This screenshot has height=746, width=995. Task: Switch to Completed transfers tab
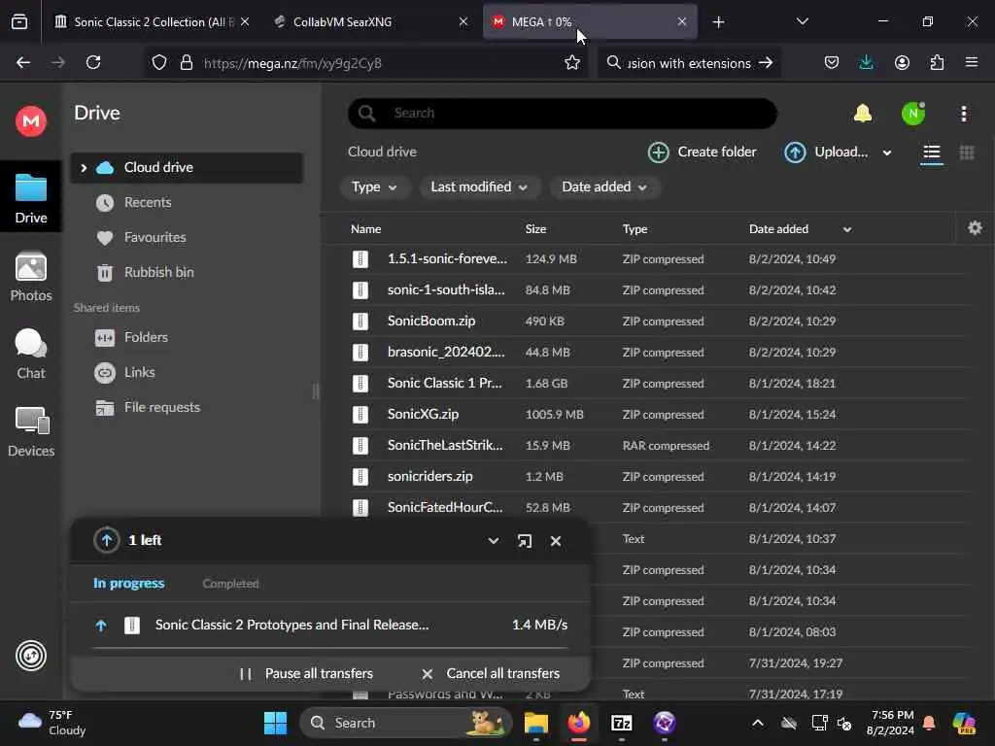coord(230,584)
